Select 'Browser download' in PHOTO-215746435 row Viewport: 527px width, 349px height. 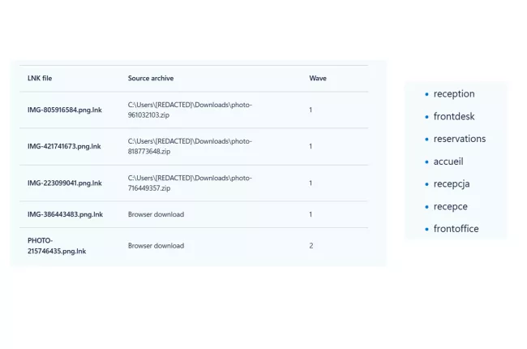point(156,246)
